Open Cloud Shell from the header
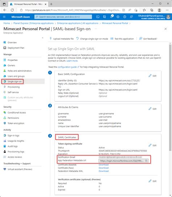172x197 pixels. (98, 17)
